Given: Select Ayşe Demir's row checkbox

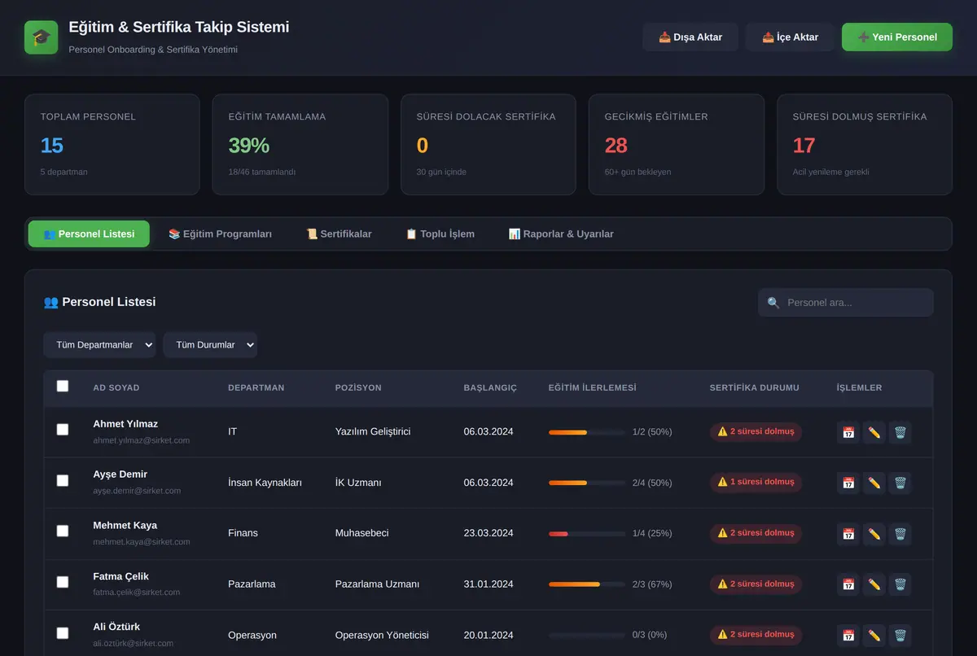Looking at the screenshot, I should point(63,480).
